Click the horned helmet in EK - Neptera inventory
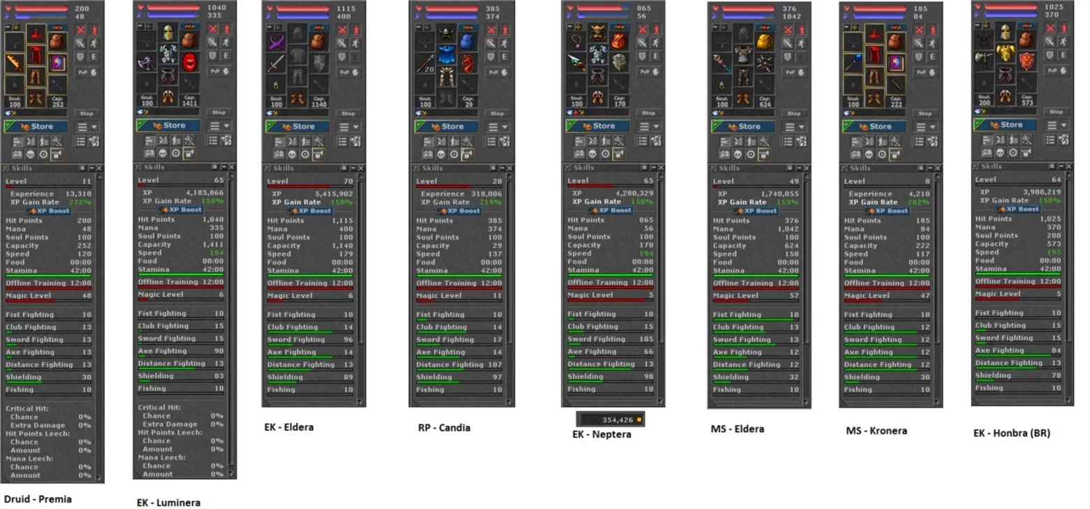The image size is (1090, 509). tap(597, 33)
